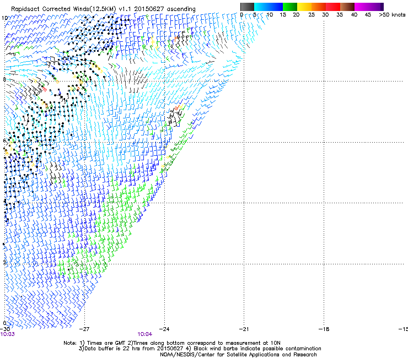Click the brown 35-40 knots legend segment
The height and width of the screenshot is (358, 408).
347,7
